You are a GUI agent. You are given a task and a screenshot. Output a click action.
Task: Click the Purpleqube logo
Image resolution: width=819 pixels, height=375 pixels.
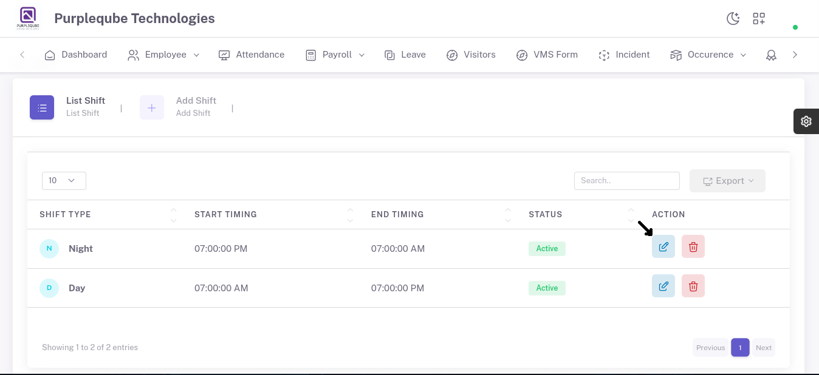pos(27,18)
